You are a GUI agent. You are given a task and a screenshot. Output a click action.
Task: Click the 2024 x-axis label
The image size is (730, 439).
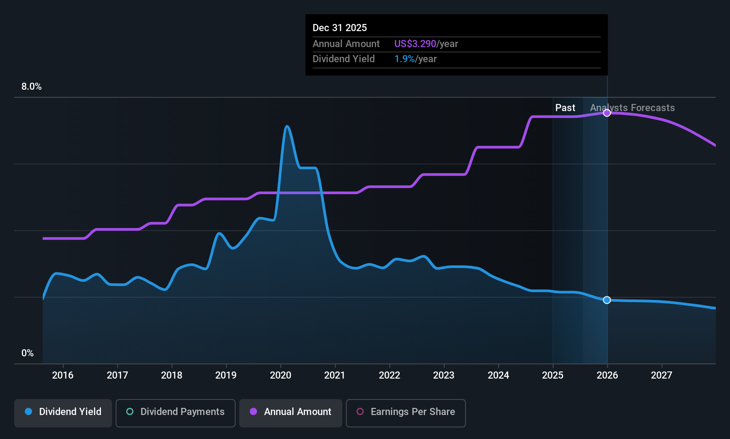click(498, 375)
